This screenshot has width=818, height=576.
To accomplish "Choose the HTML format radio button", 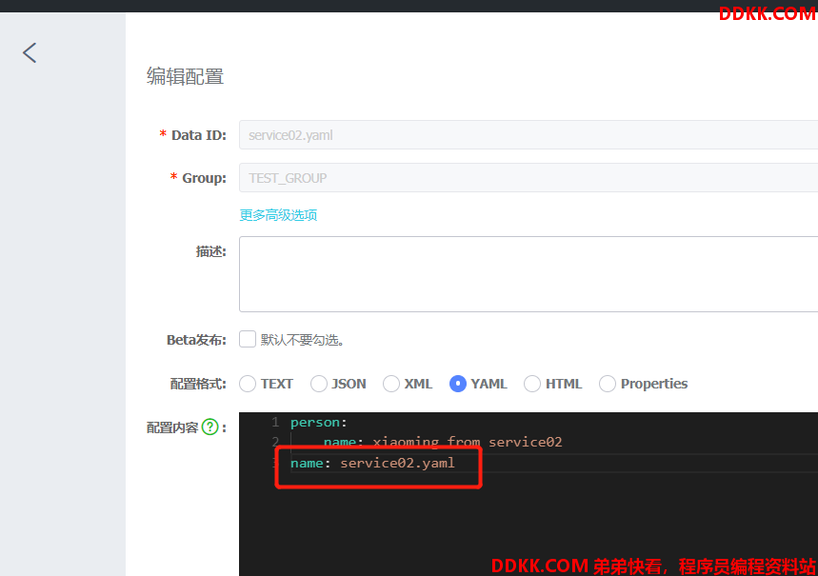I will (532, 384).
